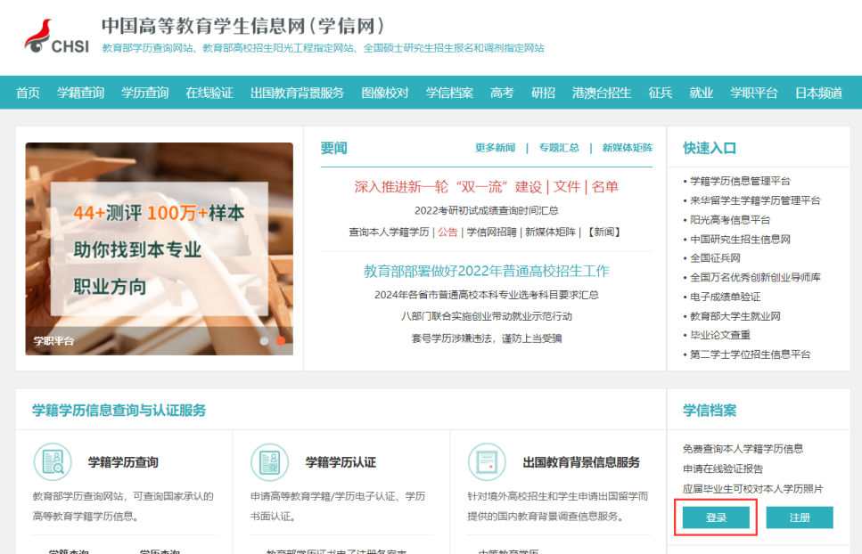
Task: Open 阳光高考信息平台
Action: tap(730, 220)
